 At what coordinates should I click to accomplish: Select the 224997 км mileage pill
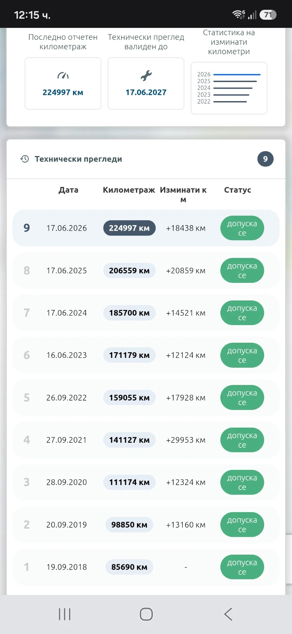129,228
